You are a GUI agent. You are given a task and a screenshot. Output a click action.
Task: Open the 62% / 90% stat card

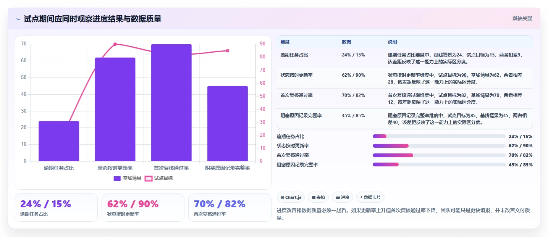coord(143,208)
